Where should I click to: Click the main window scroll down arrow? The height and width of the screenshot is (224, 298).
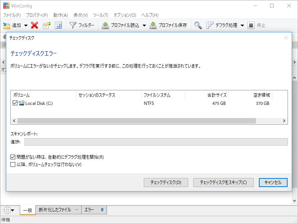pos(294,201)
